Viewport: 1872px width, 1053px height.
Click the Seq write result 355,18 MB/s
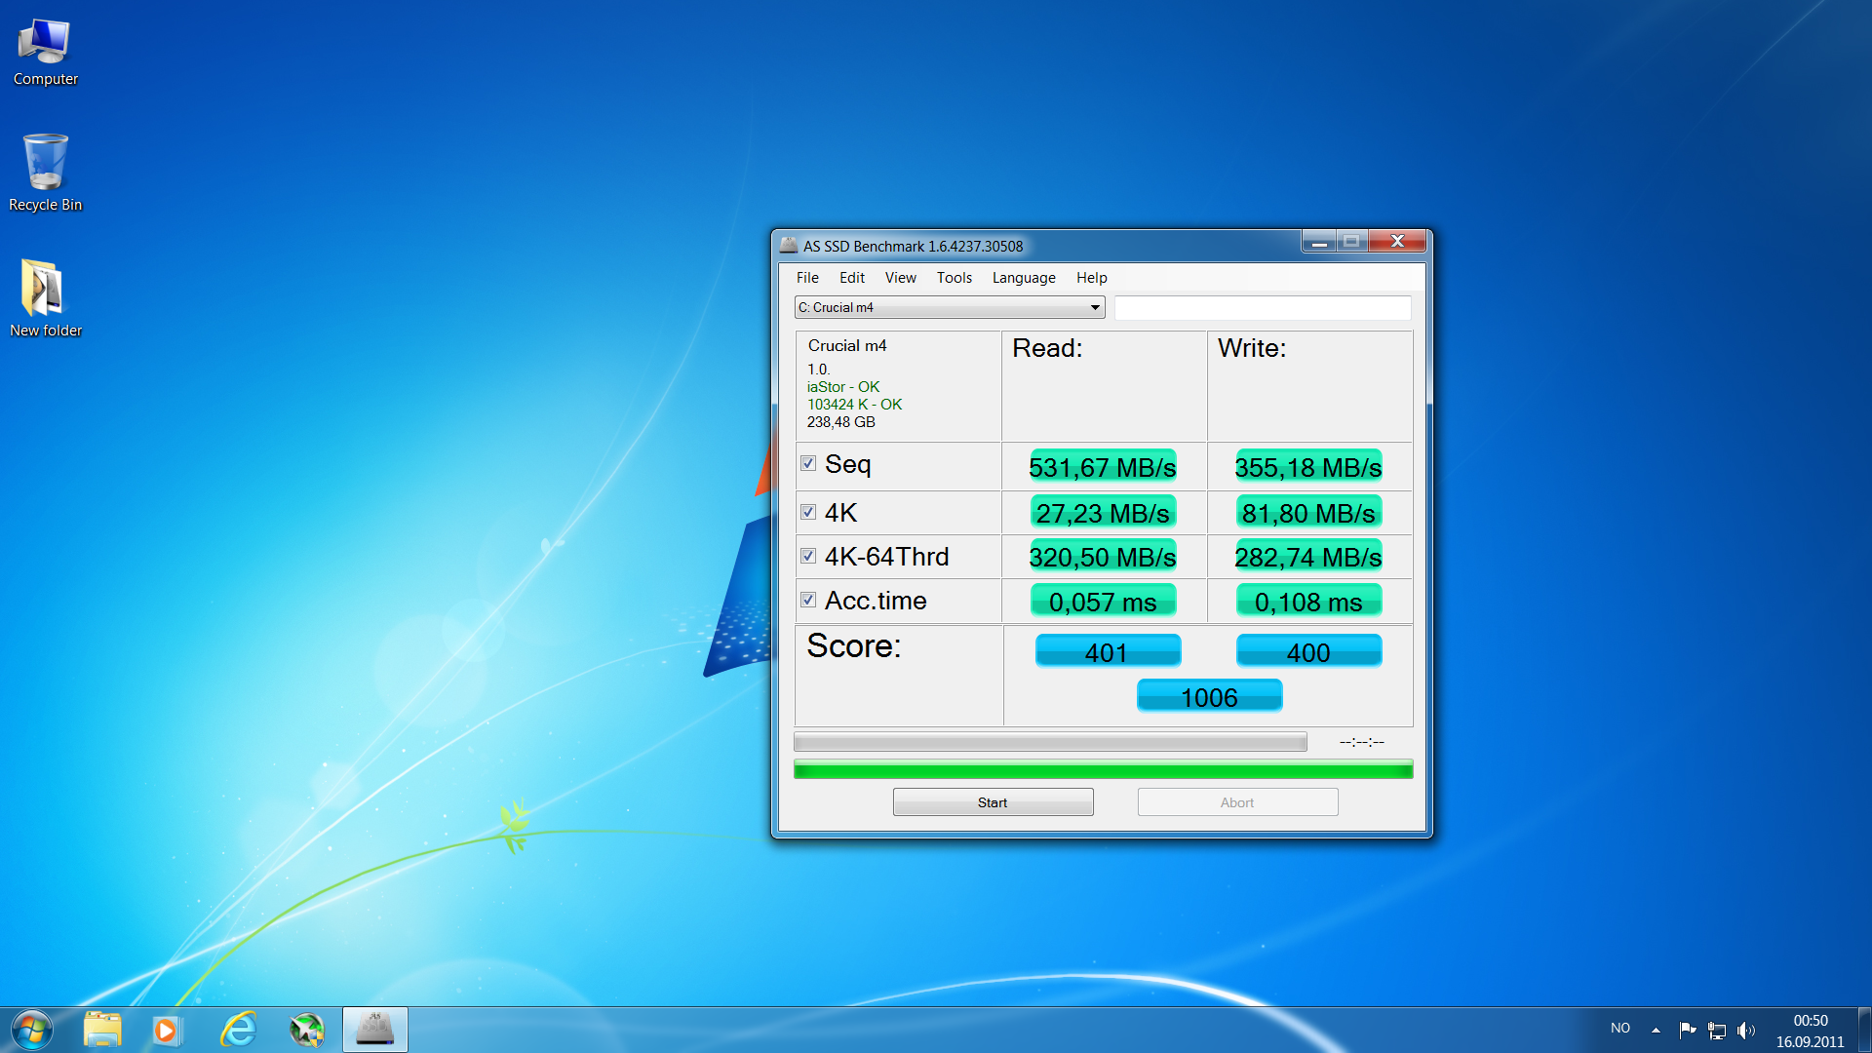coord(1308,467)
